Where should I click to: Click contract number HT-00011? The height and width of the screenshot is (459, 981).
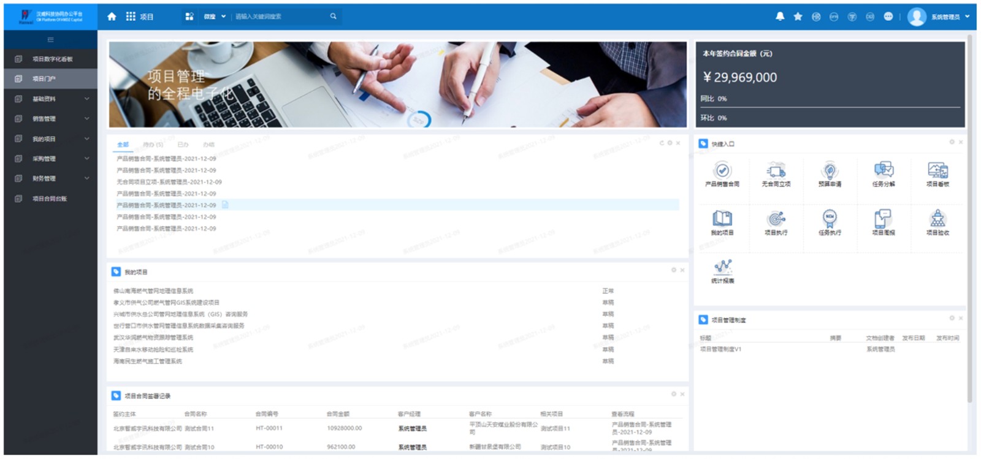[269, 428]
